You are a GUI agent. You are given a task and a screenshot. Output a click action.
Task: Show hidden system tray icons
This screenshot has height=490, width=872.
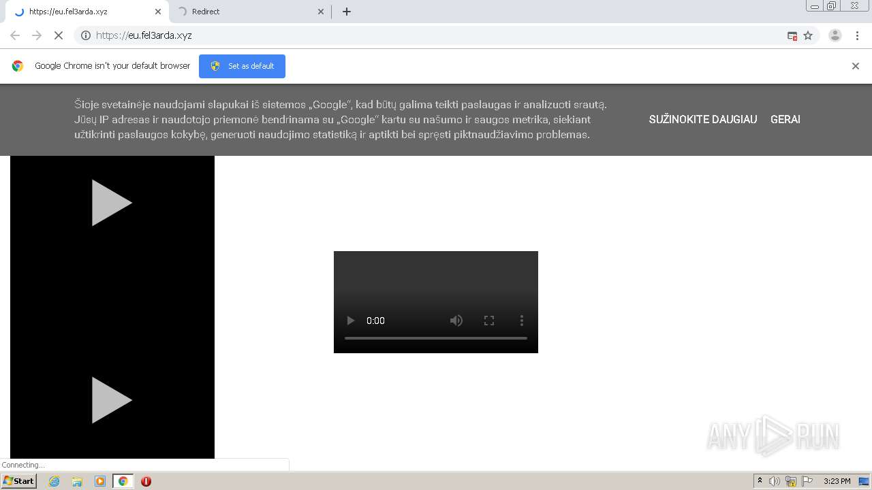point(760,481)
